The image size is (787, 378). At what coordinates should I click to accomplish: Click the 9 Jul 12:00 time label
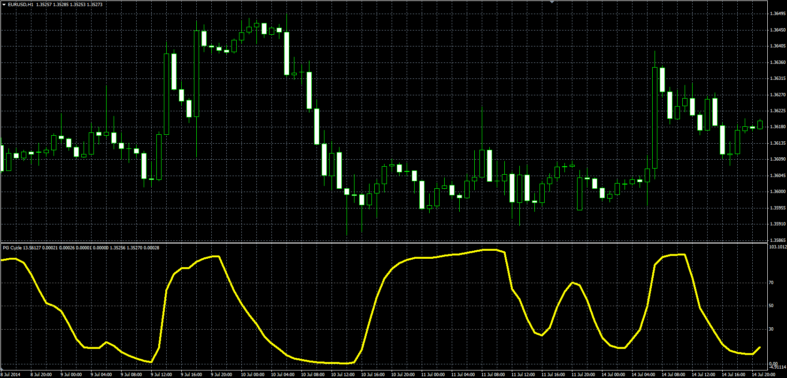[x=162, y=375]
